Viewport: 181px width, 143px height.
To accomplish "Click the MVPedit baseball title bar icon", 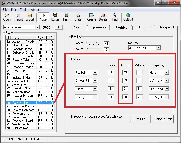I will (x=3, y=3).
